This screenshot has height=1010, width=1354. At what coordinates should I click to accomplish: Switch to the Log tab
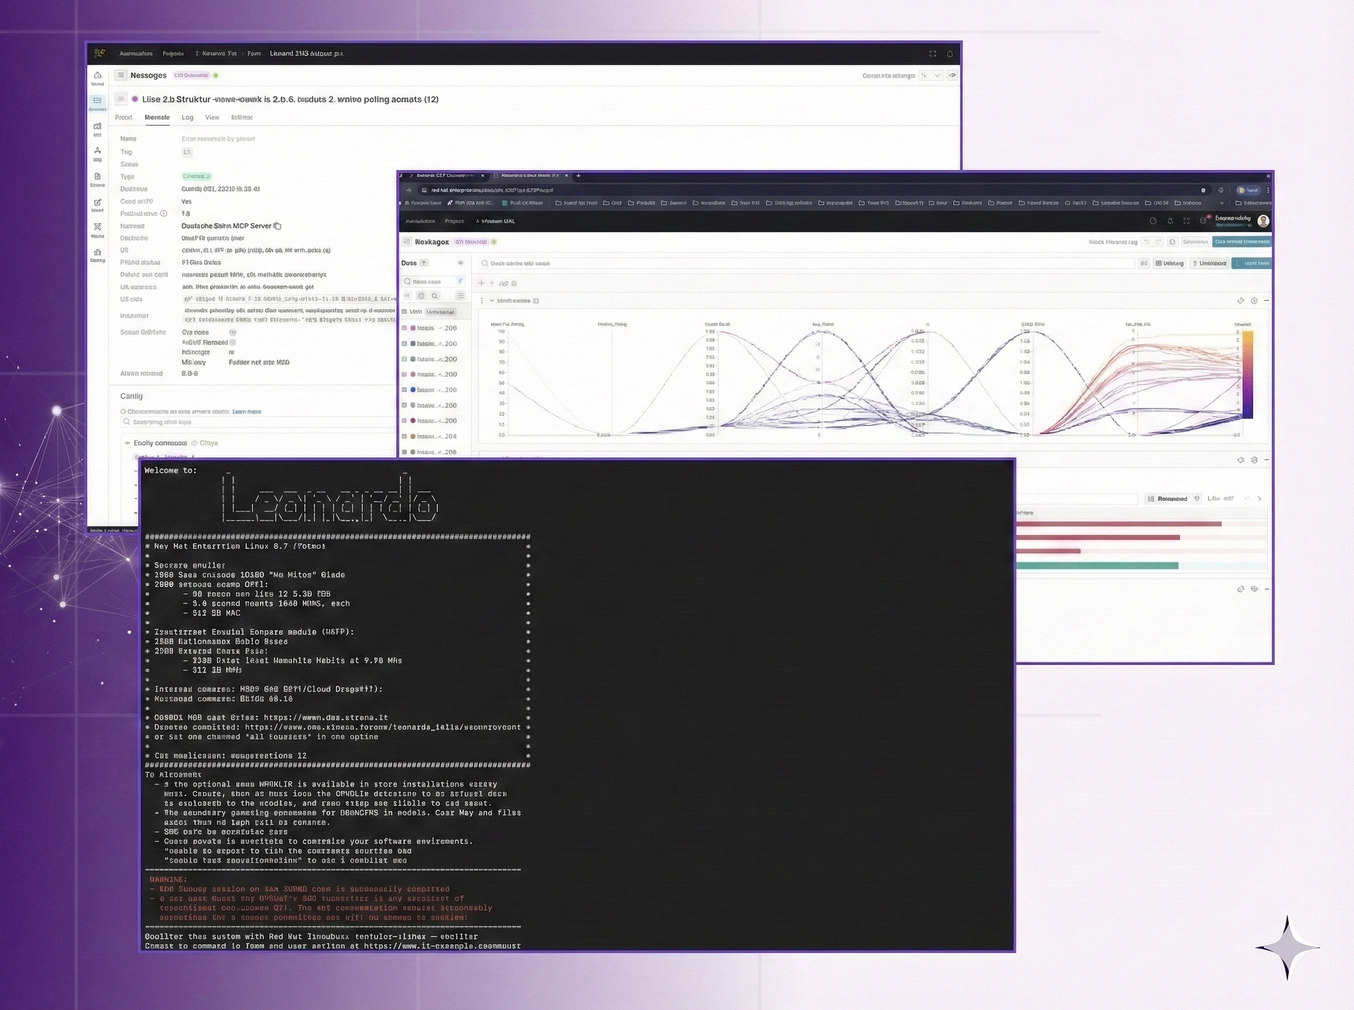[x=188, y=118]
